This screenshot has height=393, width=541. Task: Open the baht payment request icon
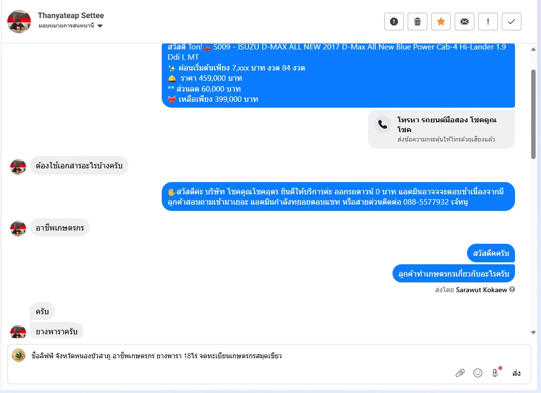[x=495, y=373]
